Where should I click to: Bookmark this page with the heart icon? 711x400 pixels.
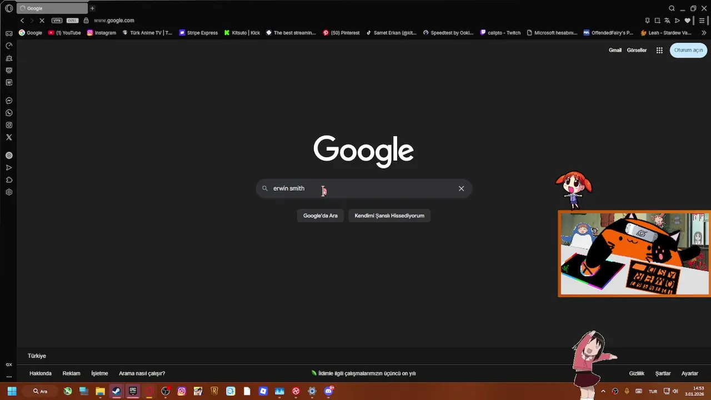coord(687,21)
